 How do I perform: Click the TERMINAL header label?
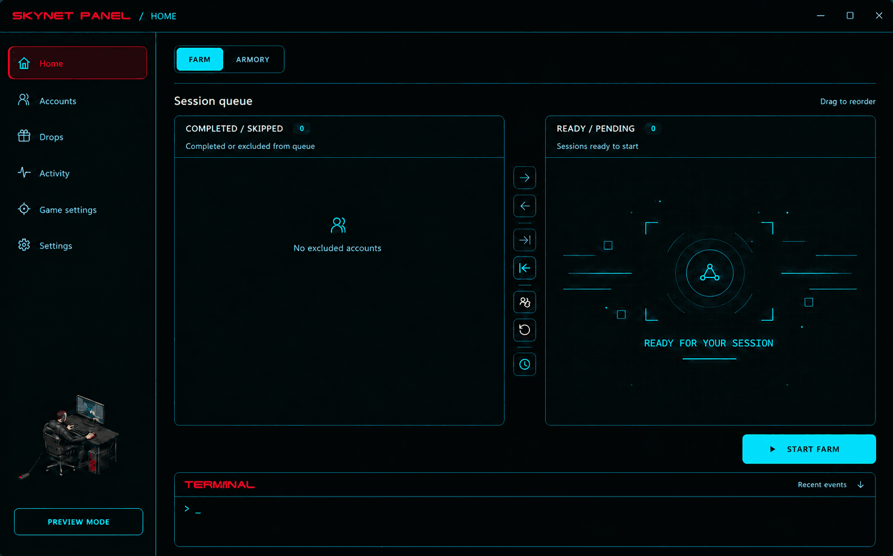pos(220,485)
